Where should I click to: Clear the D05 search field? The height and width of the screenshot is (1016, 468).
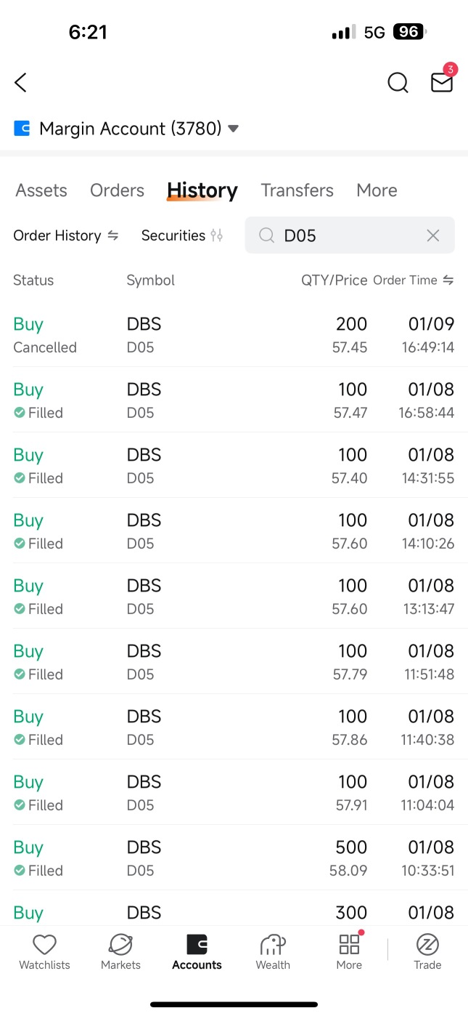pos(433,235)
